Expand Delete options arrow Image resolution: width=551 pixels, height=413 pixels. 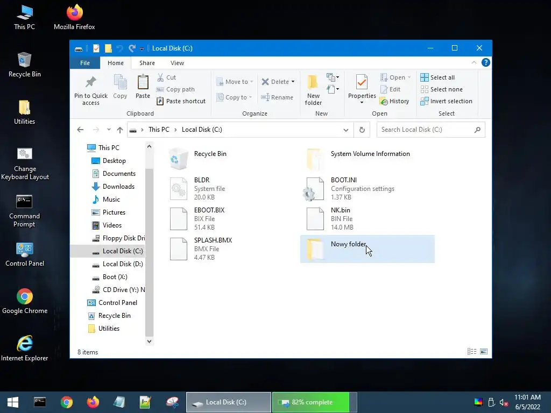click(293, 82)
